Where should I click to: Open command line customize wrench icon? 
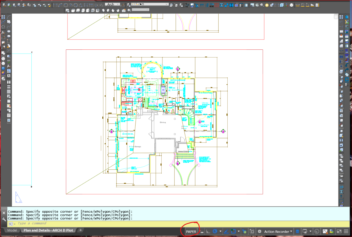(x=4, y=220)
